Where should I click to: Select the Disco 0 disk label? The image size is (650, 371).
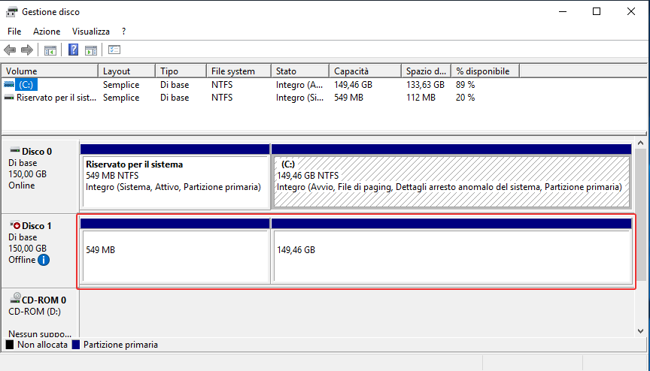(36, 152)
